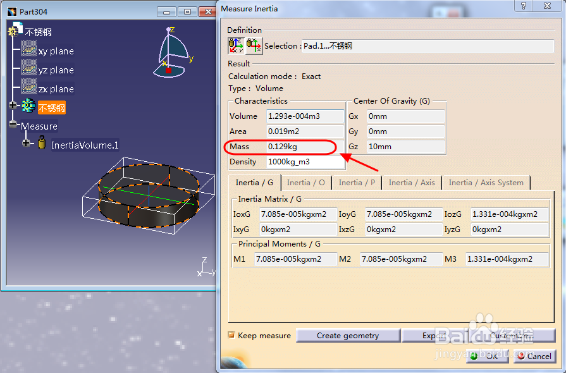Select InertiaVolume.1 in the tree
566x373 pixels.
(x=85, y=145)
